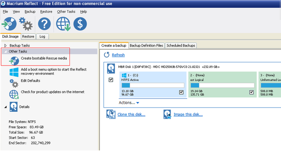The height and width of the screenshot is (151, 281).
Task: Collapse the Details section arrow
Action: [x=6, y=107]
